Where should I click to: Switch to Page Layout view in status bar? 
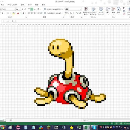pos(116,123)
